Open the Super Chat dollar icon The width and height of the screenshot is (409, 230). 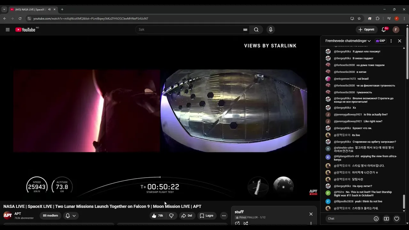coord(386,218)
